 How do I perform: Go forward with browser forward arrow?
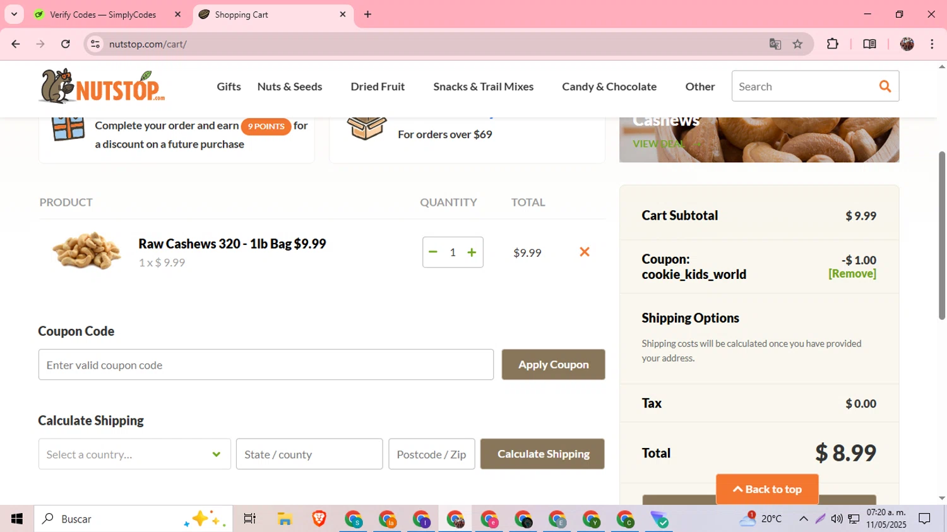click(40, 44)
